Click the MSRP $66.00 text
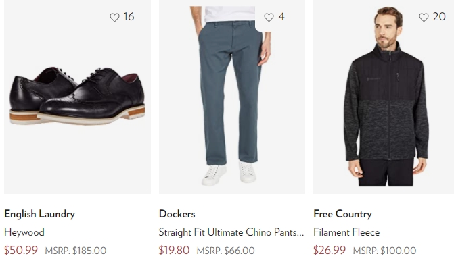Image resolution: width=454 pixels, height=260 pixels. 226,251
